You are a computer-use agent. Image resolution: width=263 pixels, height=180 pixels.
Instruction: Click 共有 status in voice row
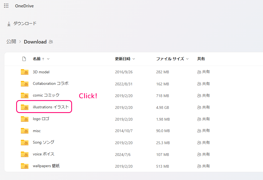[x=204, y=154]
